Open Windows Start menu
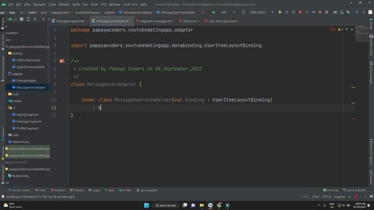Image resolution: width=374 pixels, height=210 pixels. [x=147, y=205]
